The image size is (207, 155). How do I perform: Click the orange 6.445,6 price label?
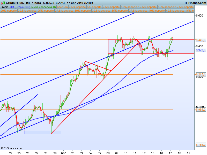click(x=201, y=40)
